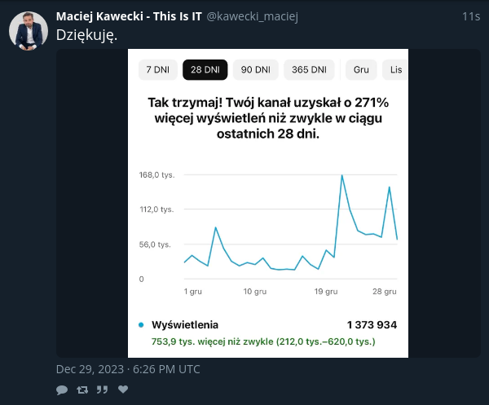Image resolution: width=489 pixels, height=405 pixels.
Task: Like the tweet with heart icon
Action: click(x=123, y=389)
